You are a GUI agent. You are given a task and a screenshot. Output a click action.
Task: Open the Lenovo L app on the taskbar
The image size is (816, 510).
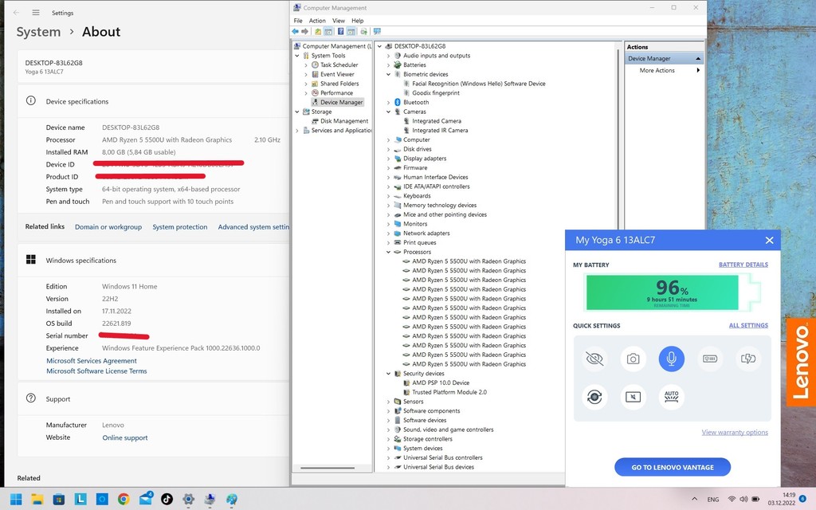80,500
